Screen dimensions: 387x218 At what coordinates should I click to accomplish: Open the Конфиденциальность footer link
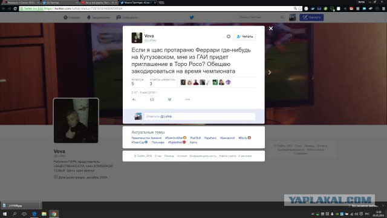tap(203, 156)
